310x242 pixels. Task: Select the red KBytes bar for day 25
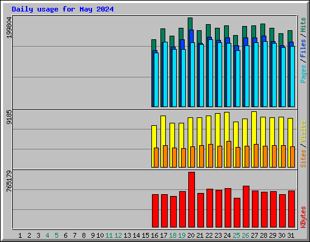(x=237, y=212)
